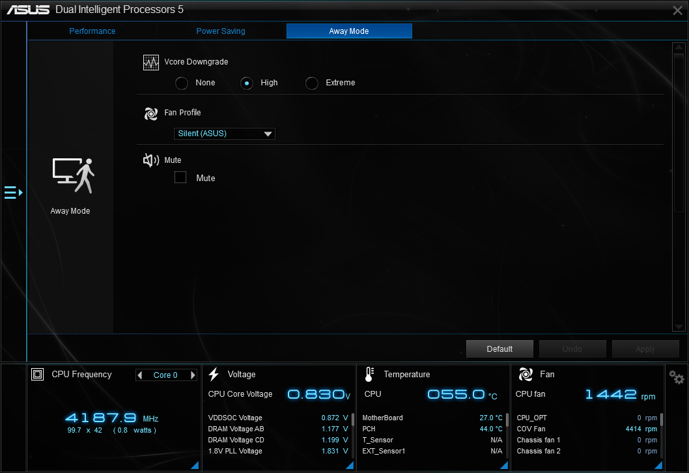Switch to next CPU core
The height and width of the screenshot is (473, 689).
pos(193,375)
